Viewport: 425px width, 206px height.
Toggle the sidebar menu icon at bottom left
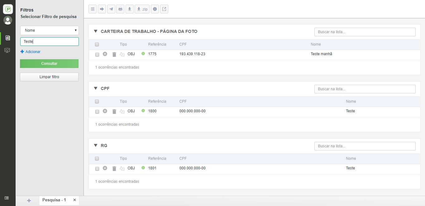pos(7,198)
